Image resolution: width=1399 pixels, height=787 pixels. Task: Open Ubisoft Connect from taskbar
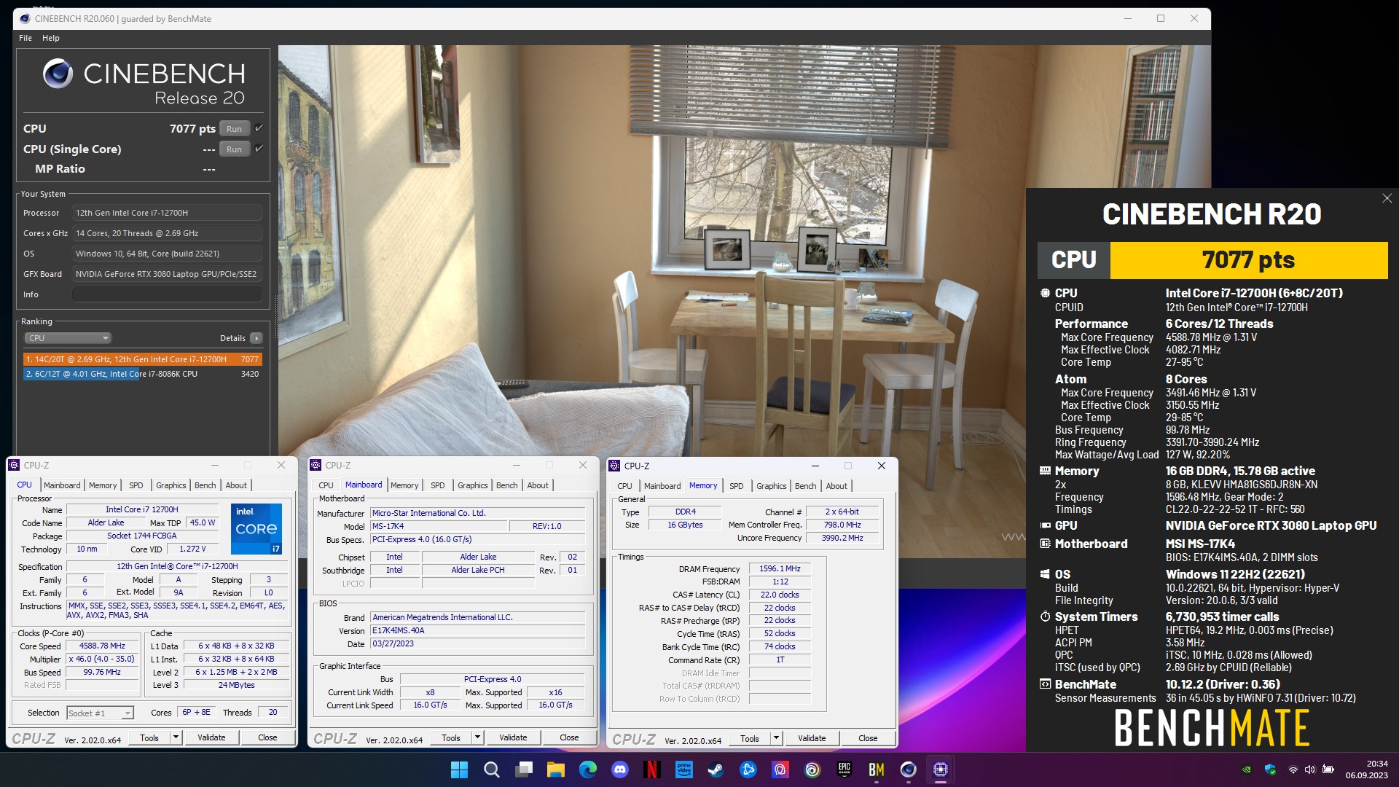pos(812,770)
